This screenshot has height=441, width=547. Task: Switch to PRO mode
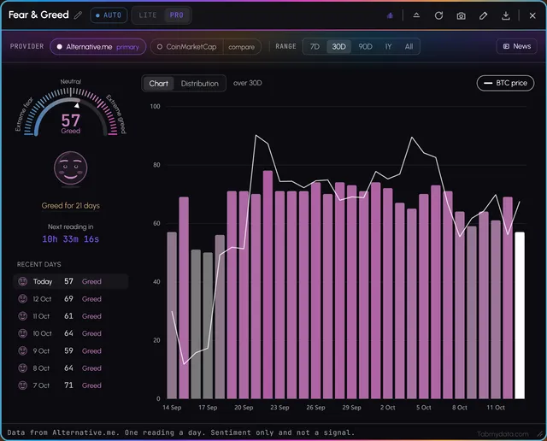pos(177,15)
